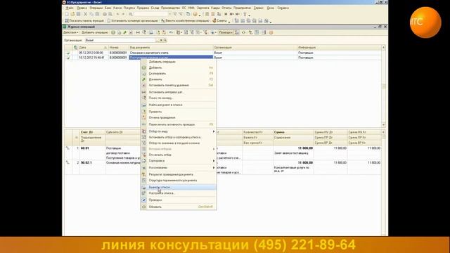Click inside the Организация input field
This screenshot has width=450, height=253.
[120, 40]
